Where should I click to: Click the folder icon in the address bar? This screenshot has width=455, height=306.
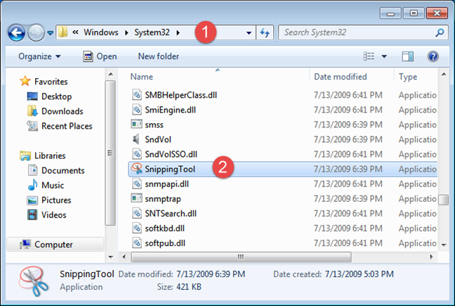(62, 32)
